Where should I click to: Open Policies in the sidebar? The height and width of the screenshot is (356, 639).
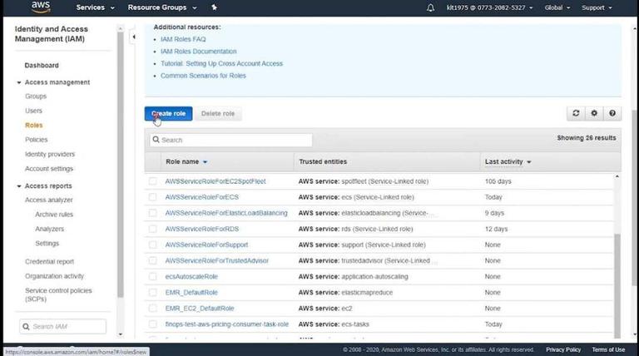(37, 139)
